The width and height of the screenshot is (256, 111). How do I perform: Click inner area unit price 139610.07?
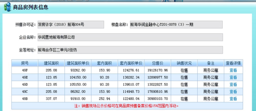(131, 85)
